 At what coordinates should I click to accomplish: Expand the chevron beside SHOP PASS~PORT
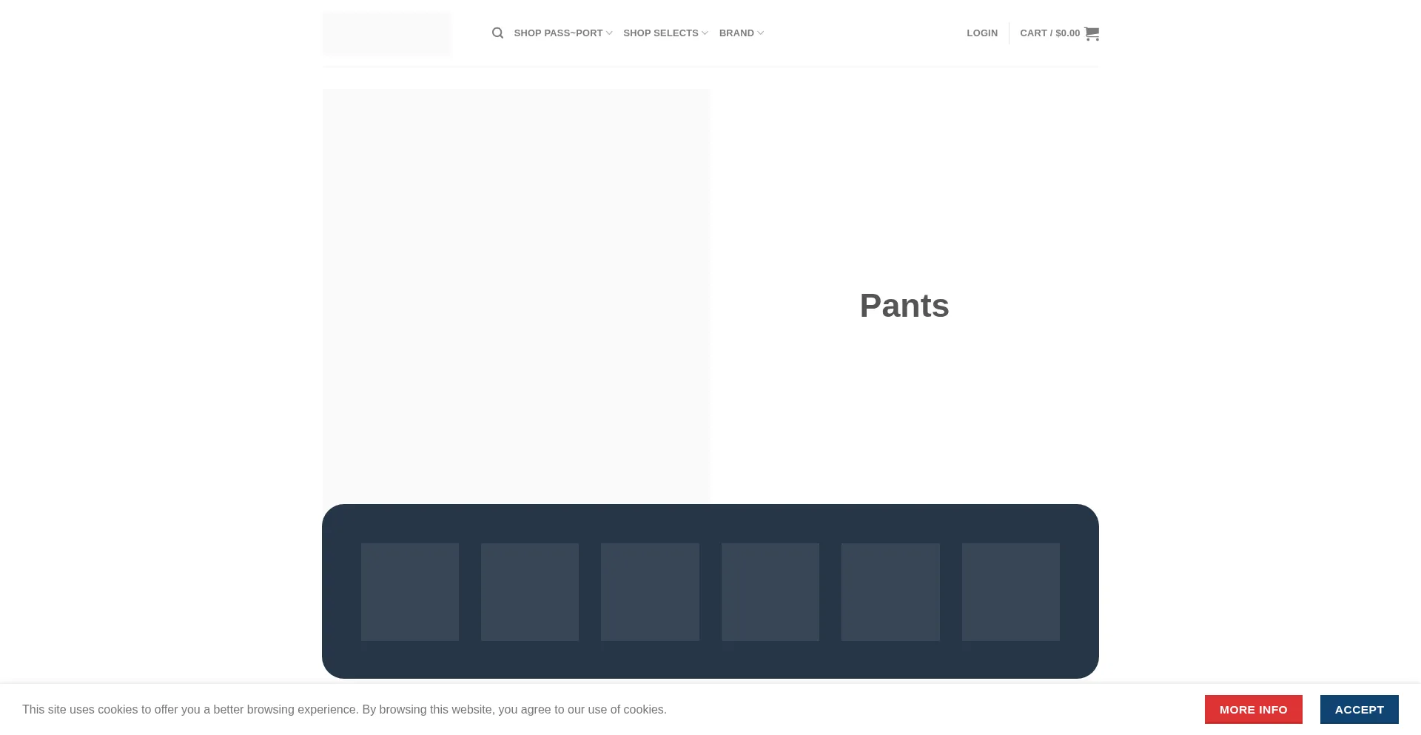[609, 33]
